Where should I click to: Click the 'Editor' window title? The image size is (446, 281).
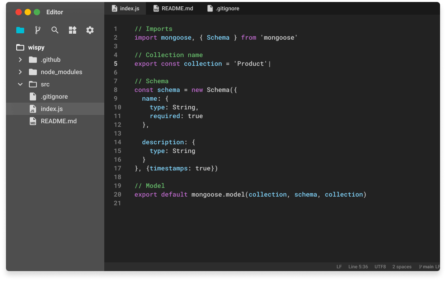coord(55,12)
